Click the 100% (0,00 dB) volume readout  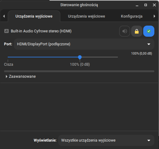[142, 53]
